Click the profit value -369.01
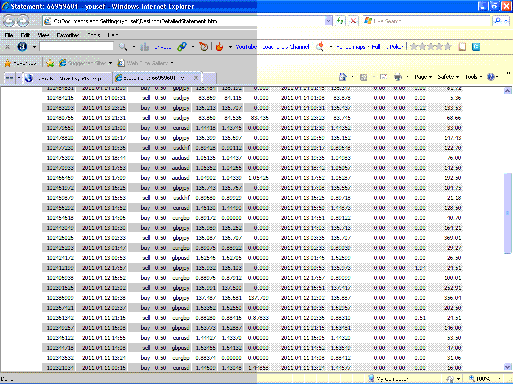The height and width of the screenshot is (384, 513). tap(451, 238)
